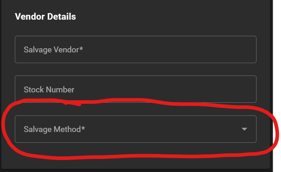Click the word Method in Salvage Method
This screenshot has width=281, height=172.
[x=67, y=129]
